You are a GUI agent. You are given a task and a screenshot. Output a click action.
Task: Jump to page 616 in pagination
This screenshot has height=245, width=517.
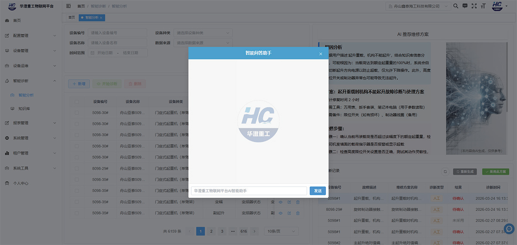pyautogui.click(x=244, y=231)
